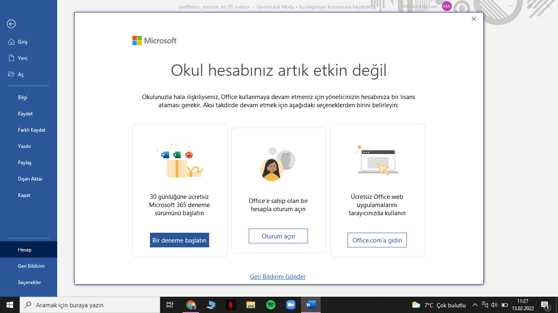This screenshot has width=558, height=313.
Task: Click Office.com'a gidin button
Action: point(377,240)
